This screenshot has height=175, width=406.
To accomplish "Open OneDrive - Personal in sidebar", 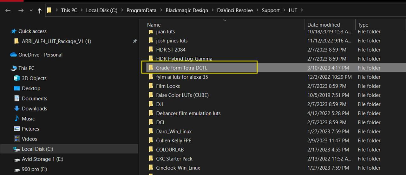I will point(40,55).
